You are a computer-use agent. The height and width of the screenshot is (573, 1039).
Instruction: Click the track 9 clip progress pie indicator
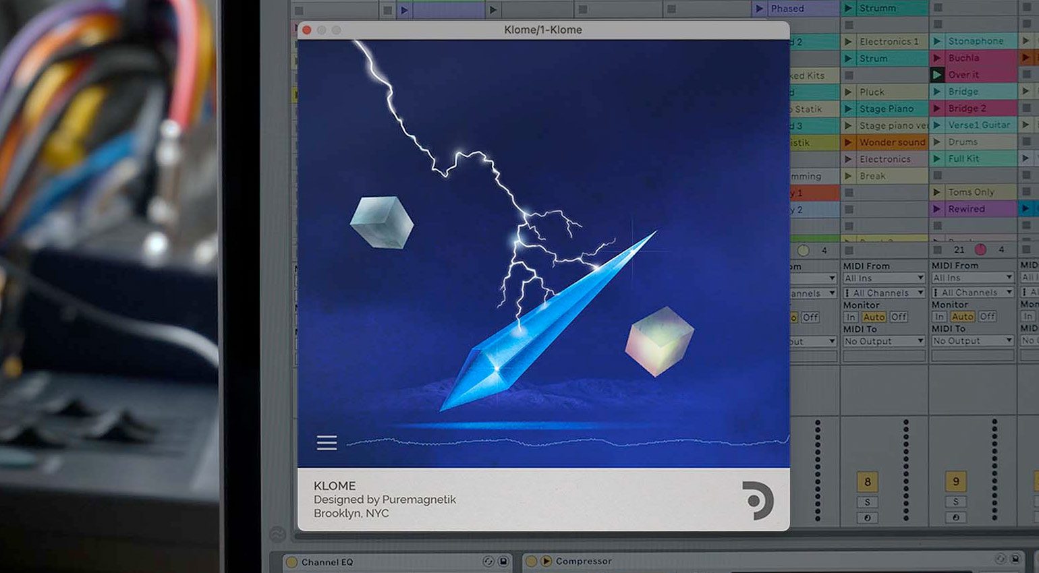[980, 249]
